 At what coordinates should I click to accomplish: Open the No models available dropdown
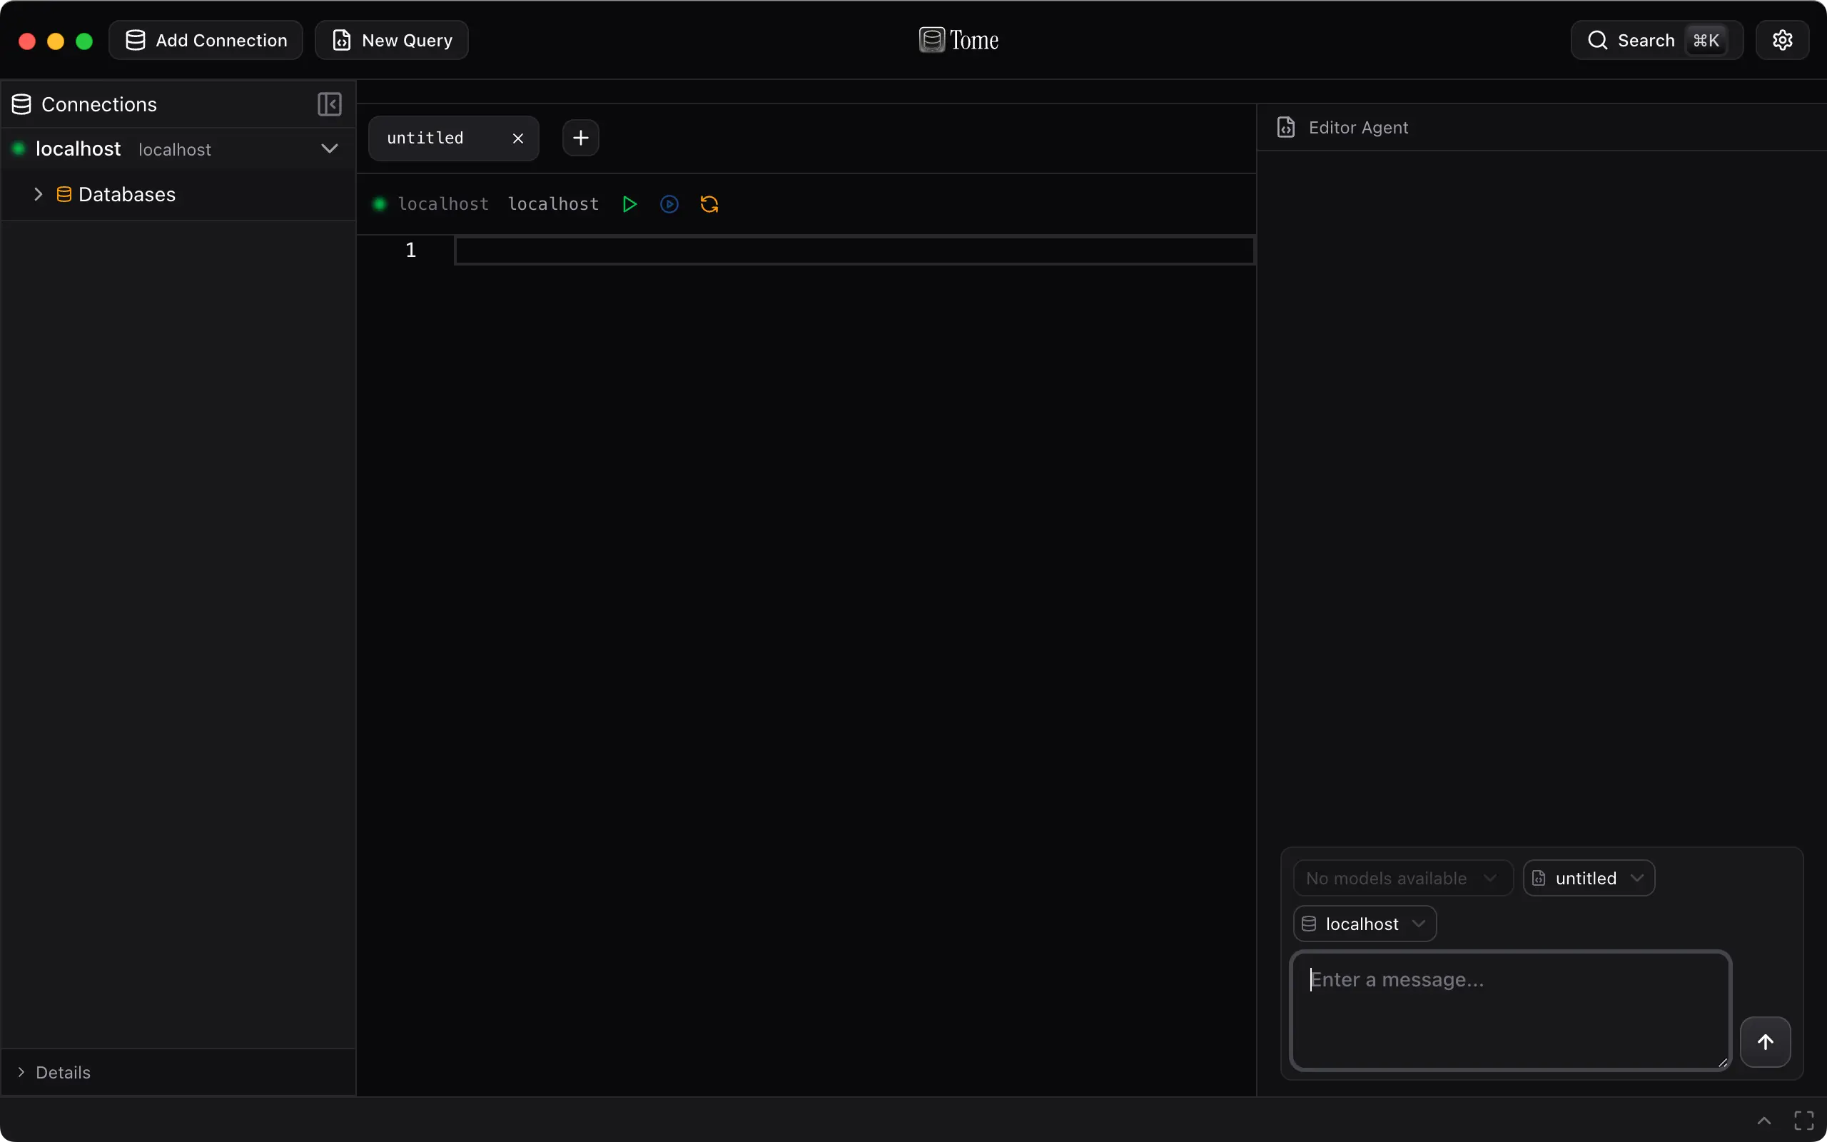1402,879
